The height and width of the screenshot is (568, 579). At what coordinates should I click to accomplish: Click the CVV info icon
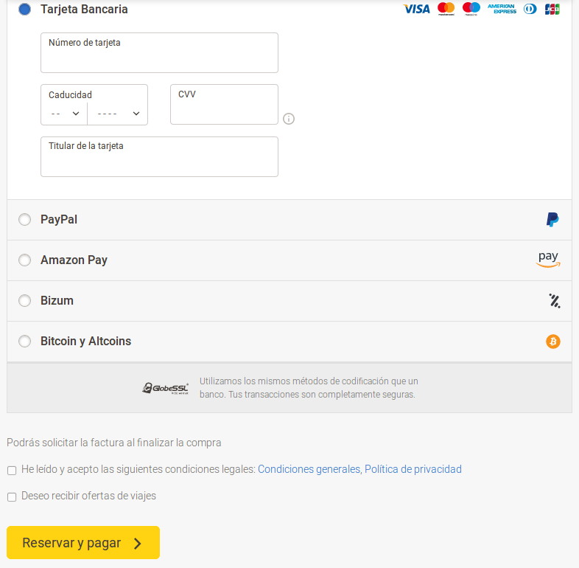click(289, 119)
